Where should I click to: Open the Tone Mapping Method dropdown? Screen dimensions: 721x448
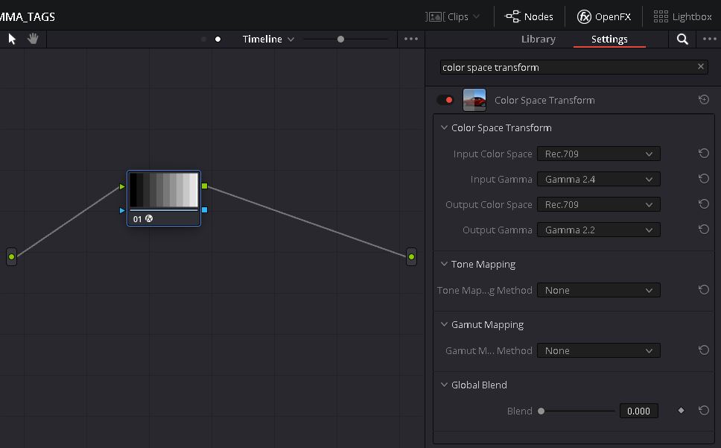[598, 290]
